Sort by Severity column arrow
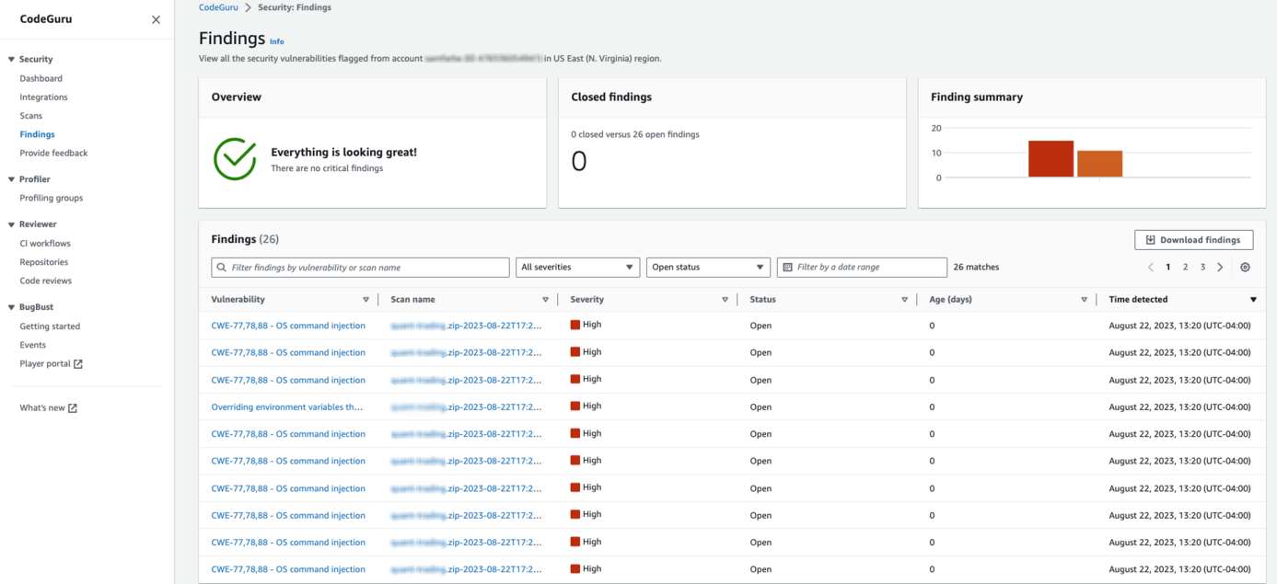The image size is (1277, 584). [725, 300]
